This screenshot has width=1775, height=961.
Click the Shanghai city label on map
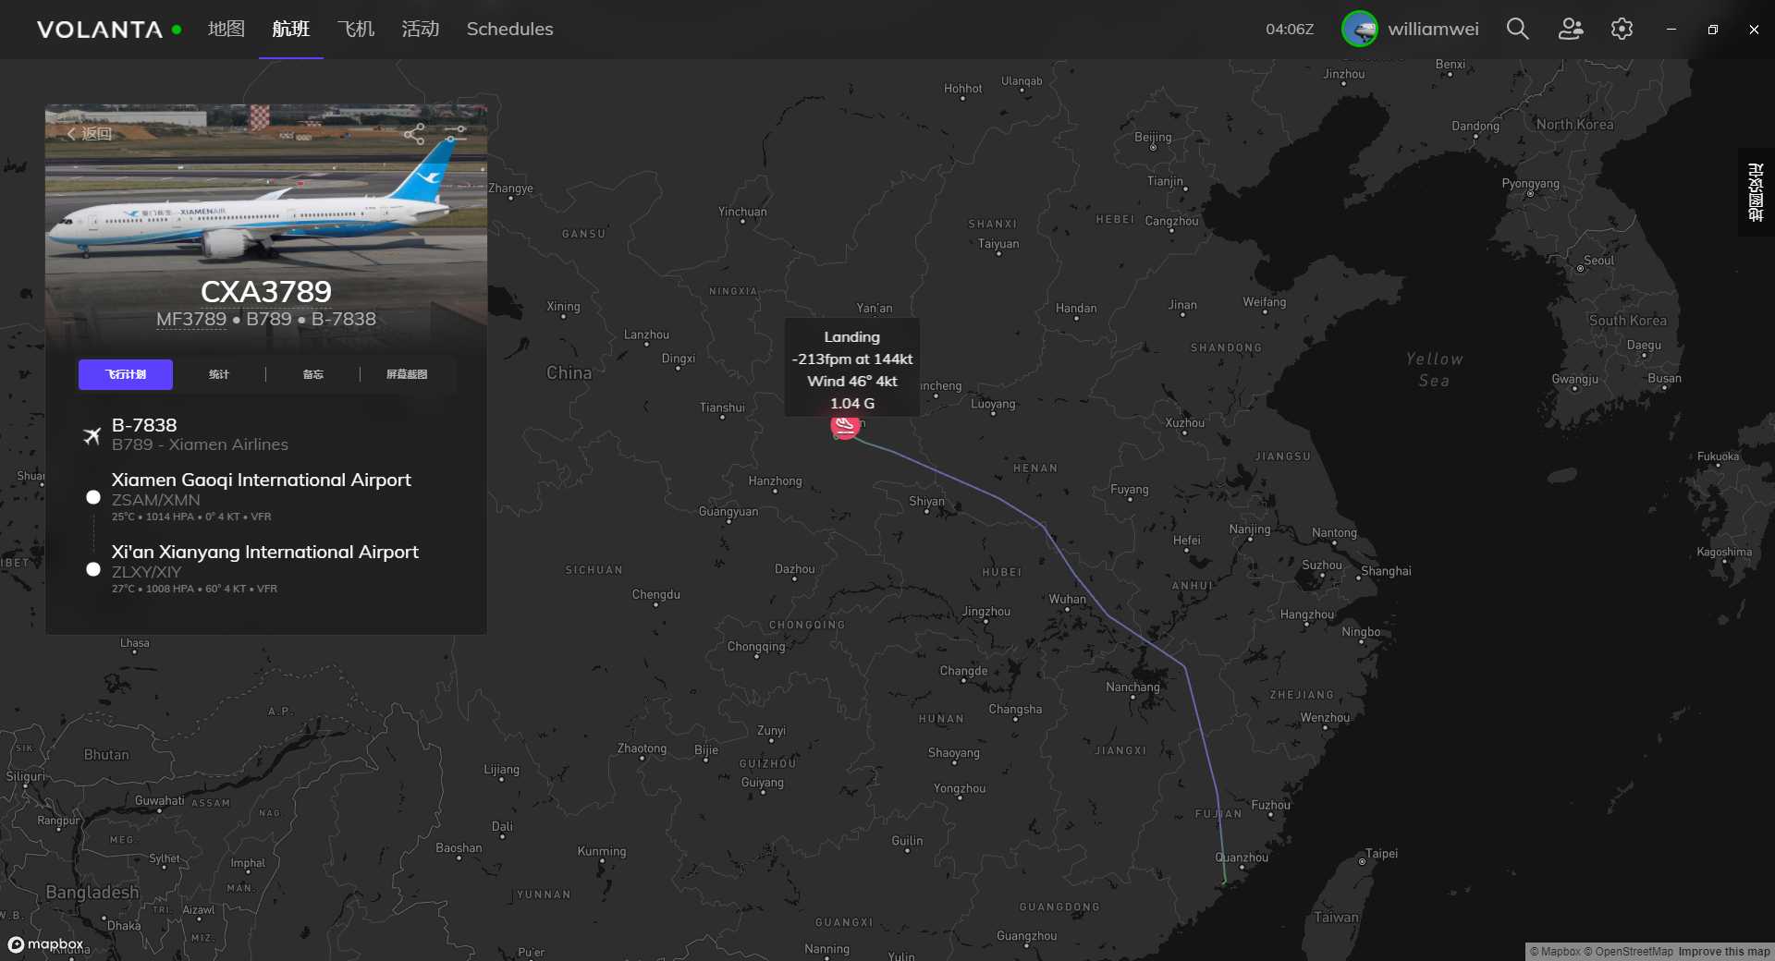click(x=1386, y=571)
